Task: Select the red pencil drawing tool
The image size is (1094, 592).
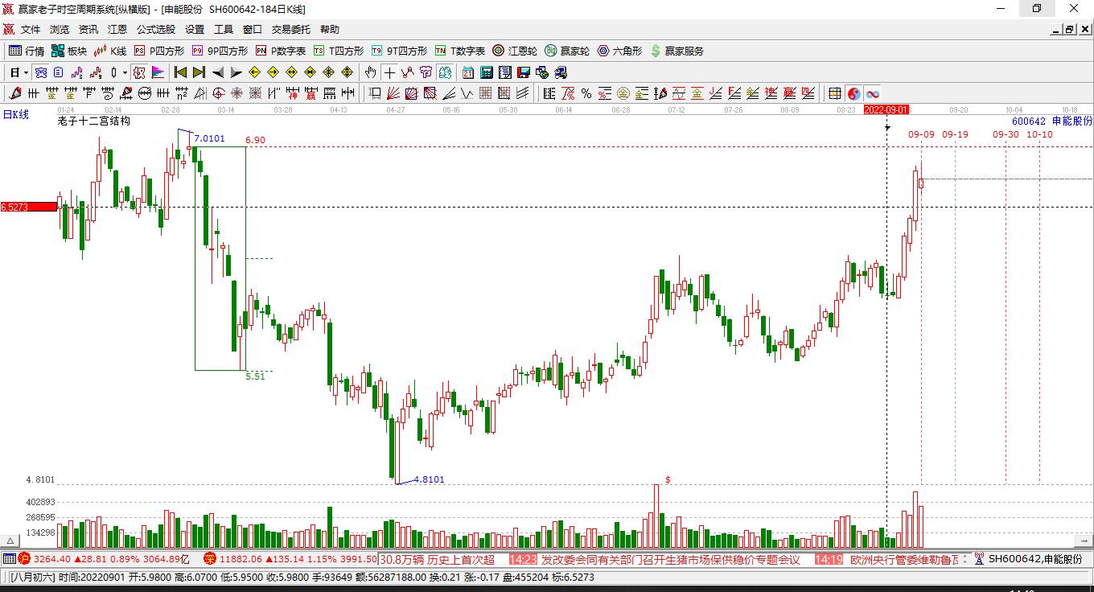Action: [x=16, y=93]
